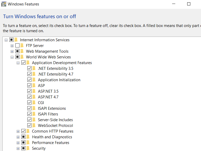This screenshot has height=151, width=201.
Task: Click the folder icon next to Security
Action: click(28, 148)
